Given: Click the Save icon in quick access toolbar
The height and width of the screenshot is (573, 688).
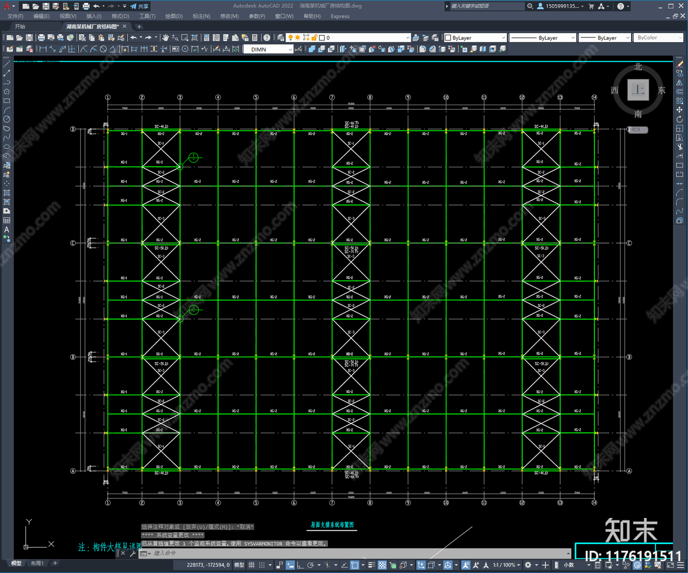Looking at the screenshot, I should pyautogui.click(x=46, y=6).
